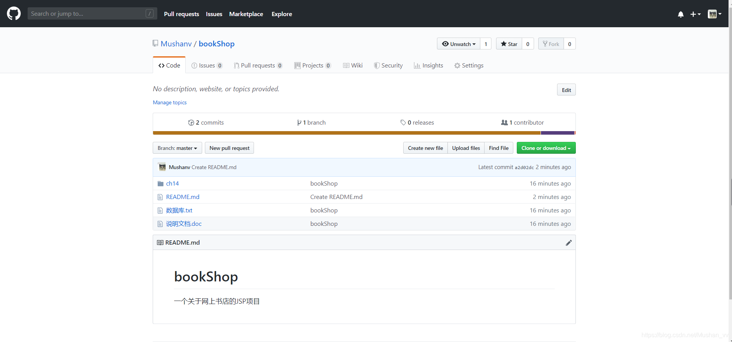Click the Manage topics link
This screenshot has height=342, width=732.
170,102
